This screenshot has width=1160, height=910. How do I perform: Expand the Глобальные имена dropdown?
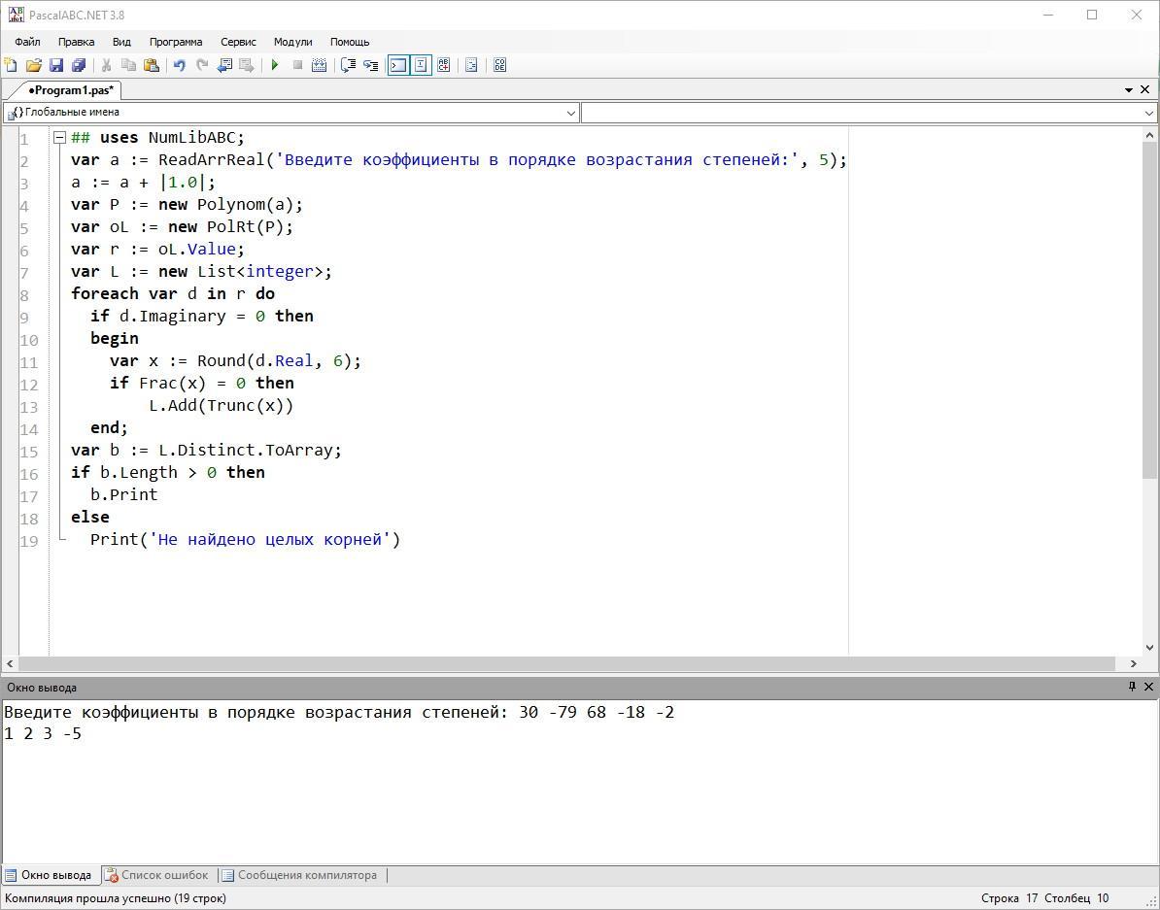click(570, 113)
